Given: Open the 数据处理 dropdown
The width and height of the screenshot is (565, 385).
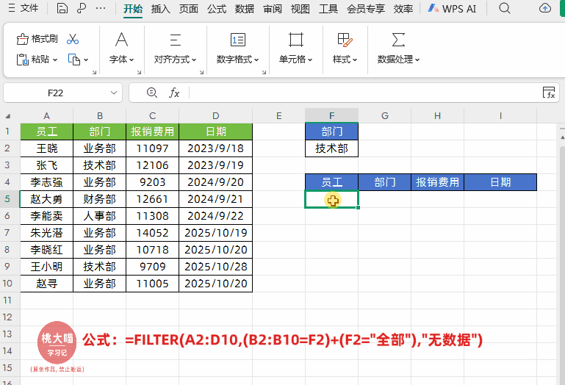Looking at the screenshot, I should [x=398, y=60].
